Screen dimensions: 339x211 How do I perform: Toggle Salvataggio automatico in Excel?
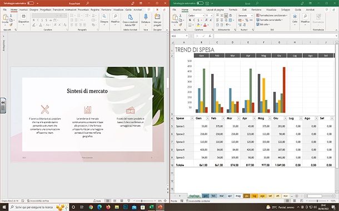[200, 3]
